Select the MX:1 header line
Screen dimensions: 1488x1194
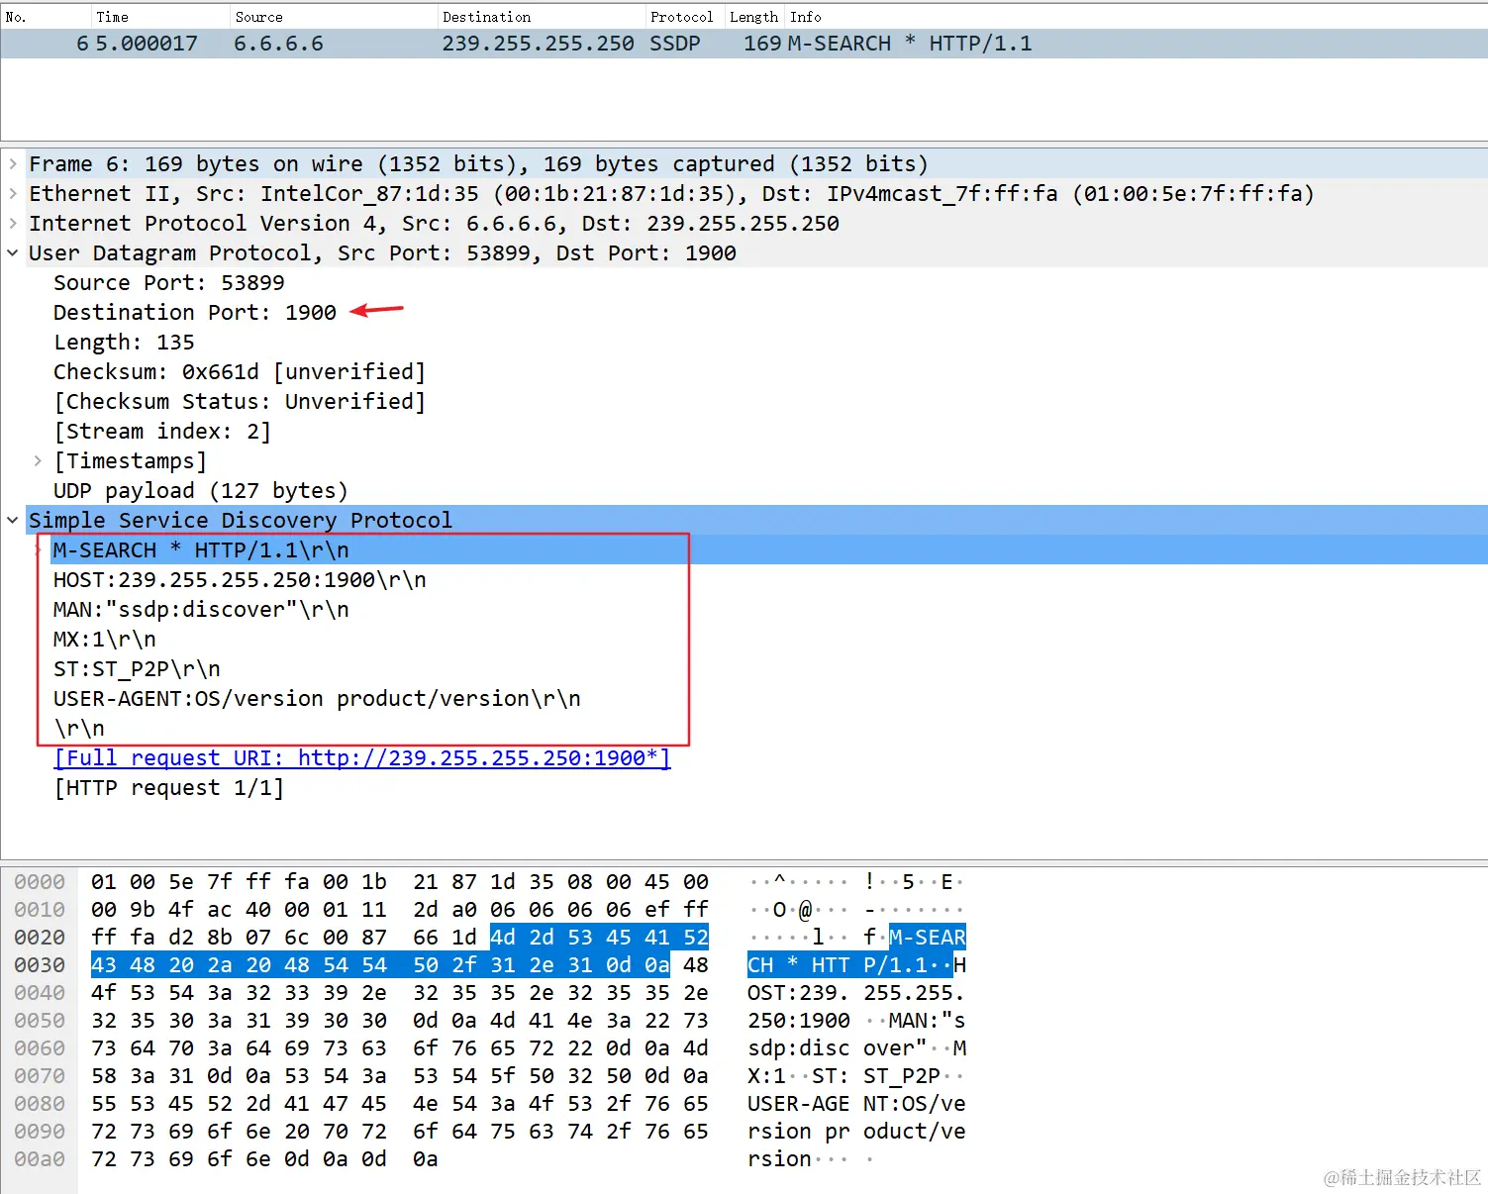point(105,640)
